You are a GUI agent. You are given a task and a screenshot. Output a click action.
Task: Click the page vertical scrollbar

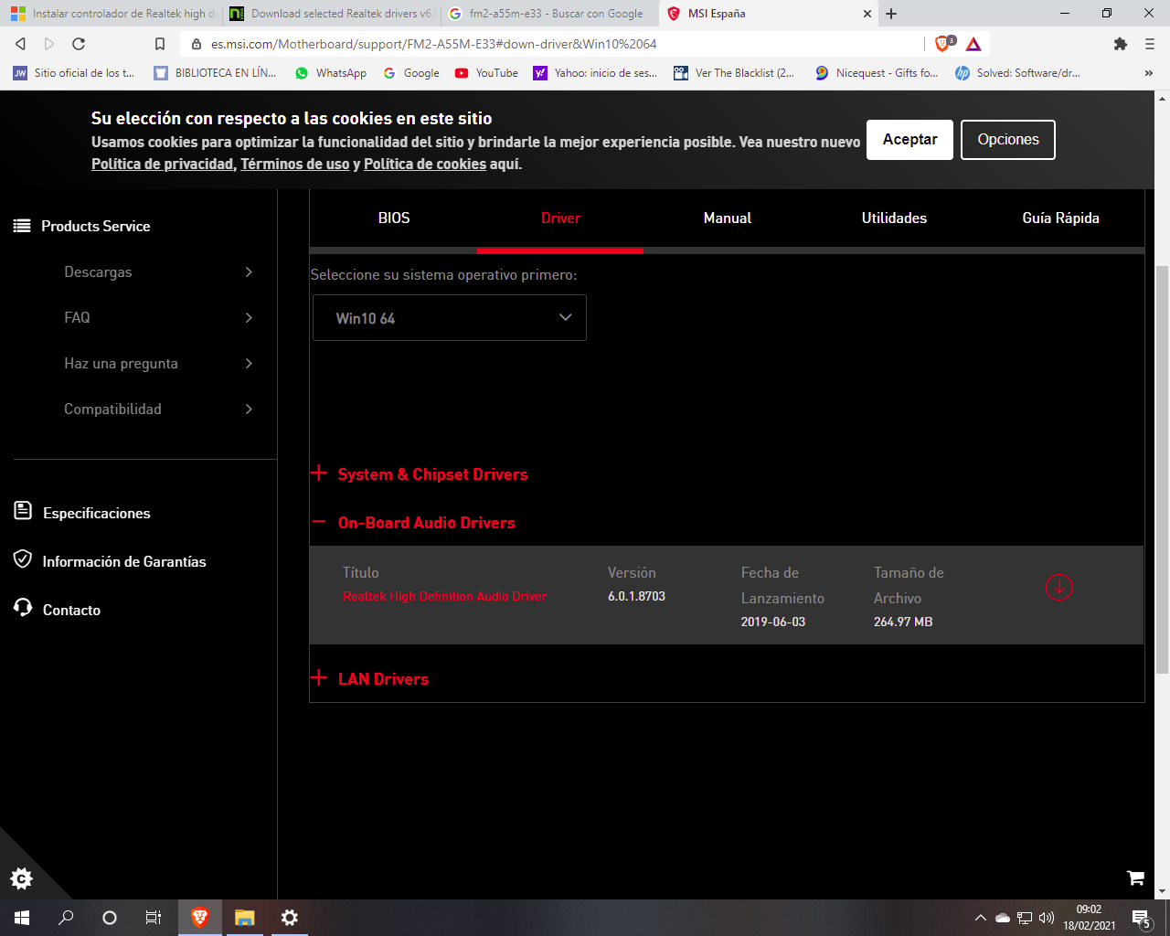[1162, 469]
